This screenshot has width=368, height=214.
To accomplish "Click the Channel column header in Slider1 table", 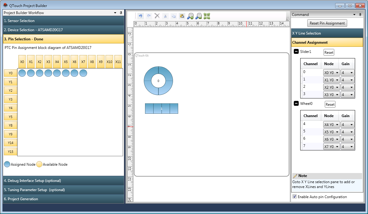I will click(x=310, y=64).
